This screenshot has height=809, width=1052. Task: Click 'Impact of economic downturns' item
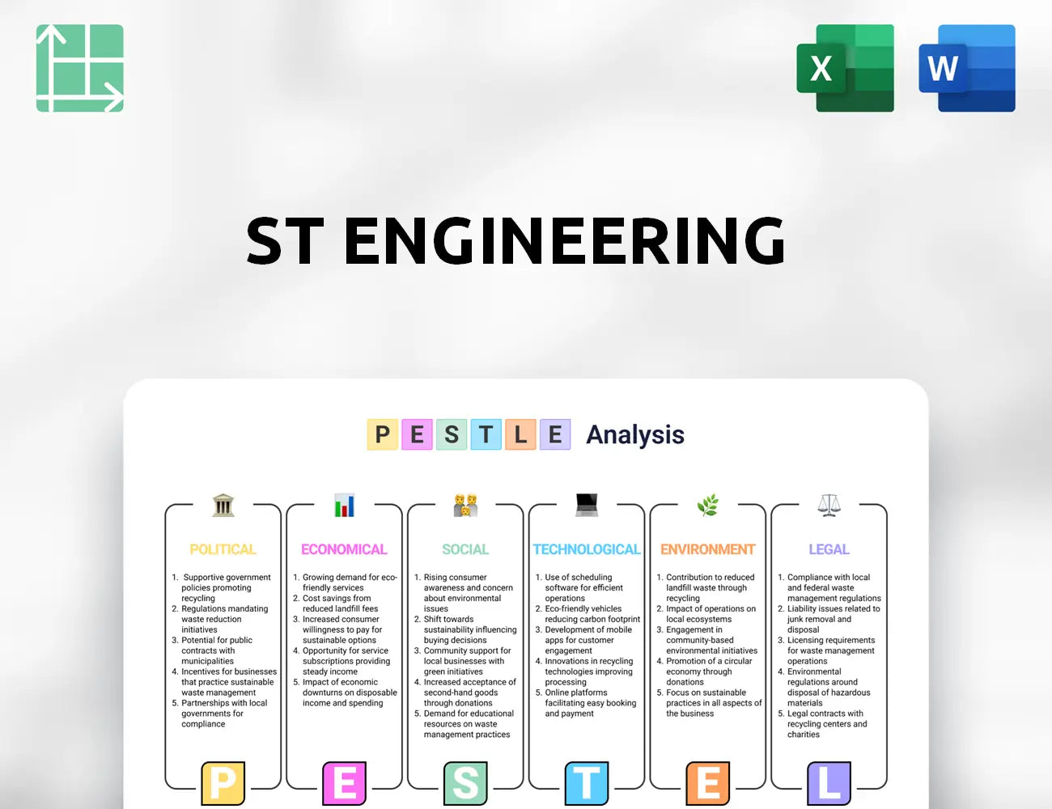click(346, 693)
